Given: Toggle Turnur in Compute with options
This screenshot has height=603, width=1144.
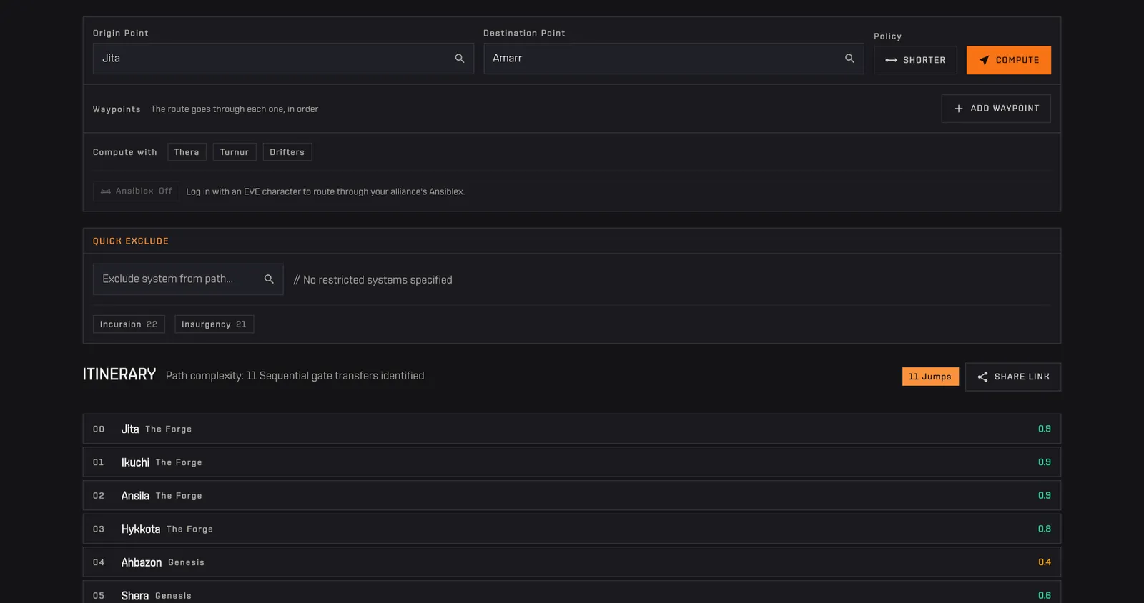Looking at the screenshot, I should [x=235, y=152].
